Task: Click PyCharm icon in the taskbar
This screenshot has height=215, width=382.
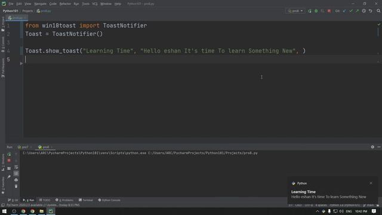Action: click(x=51, y=211)
